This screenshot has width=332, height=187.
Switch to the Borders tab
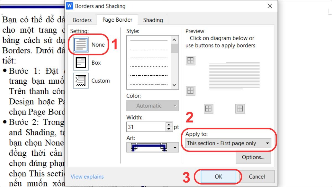[x=82, y=20]
